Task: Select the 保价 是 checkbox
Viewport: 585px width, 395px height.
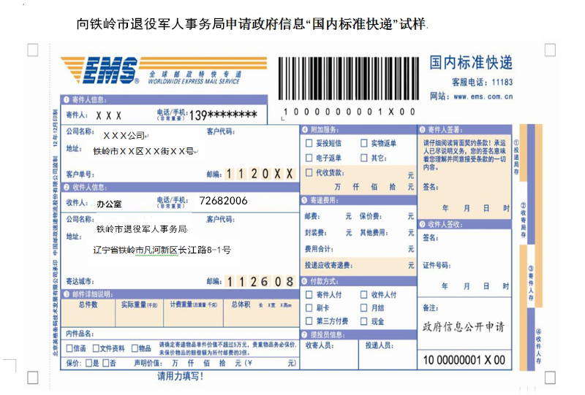Action: [x=88, y=363]
